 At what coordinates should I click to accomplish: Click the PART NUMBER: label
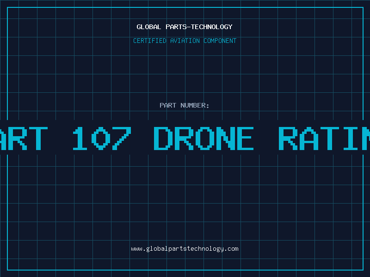tap(185, 105)
